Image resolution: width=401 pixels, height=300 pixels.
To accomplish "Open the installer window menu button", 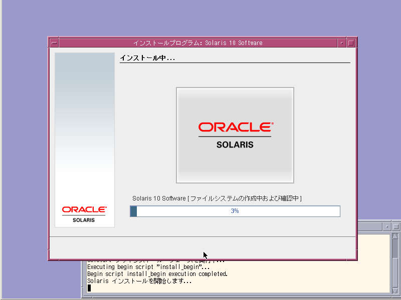I will coord(54,43).
